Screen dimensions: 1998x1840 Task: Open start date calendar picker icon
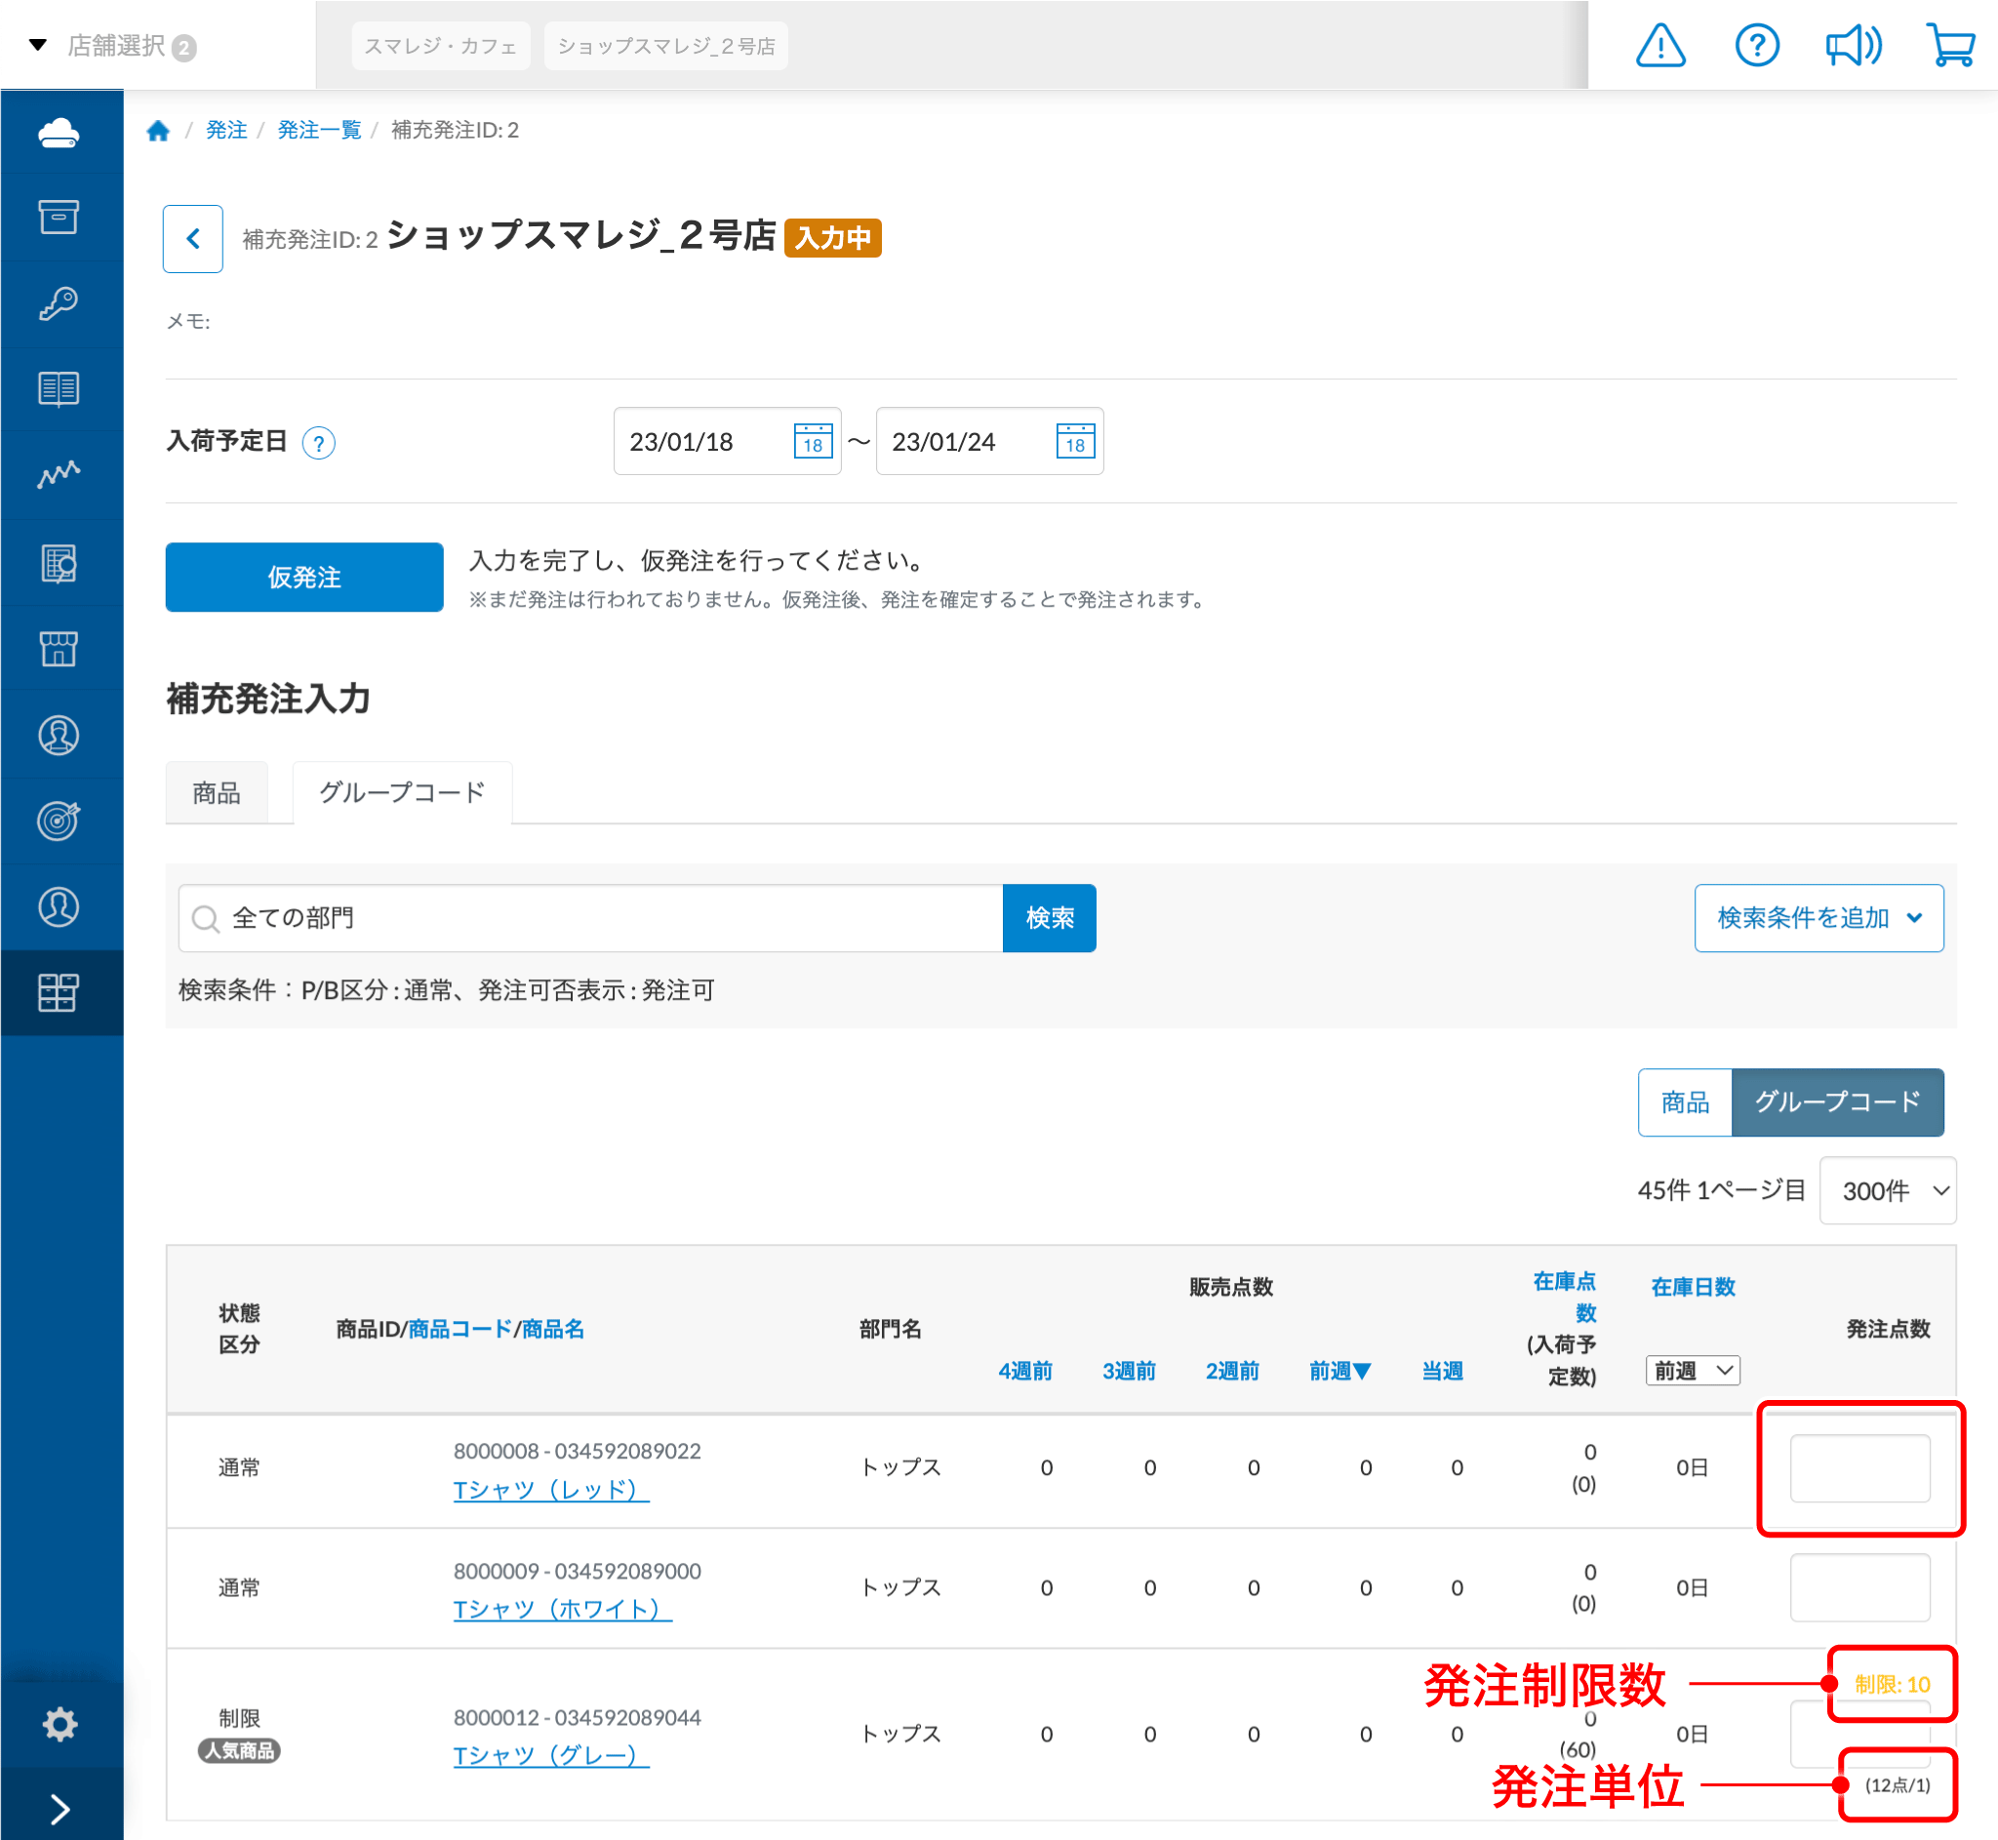(813, 441)
